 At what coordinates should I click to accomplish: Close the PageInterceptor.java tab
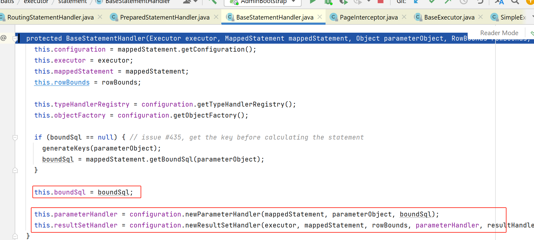click(404, 17)
